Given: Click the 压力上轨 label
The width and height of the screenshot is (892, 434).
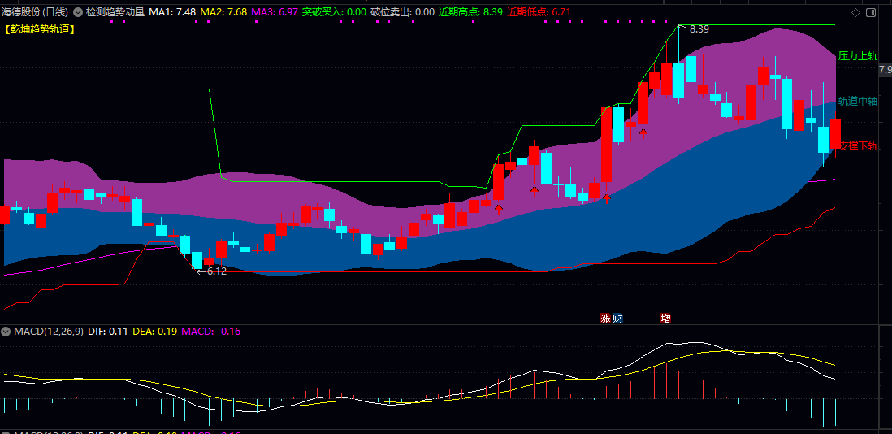Looking at the screenshot, I should [857, 56].
